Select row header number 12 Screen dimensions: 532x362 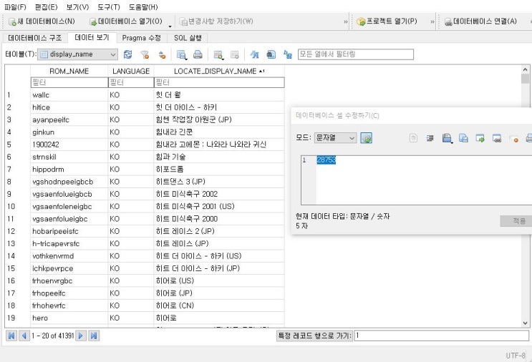pyautogui.click(x=17, y=231)
